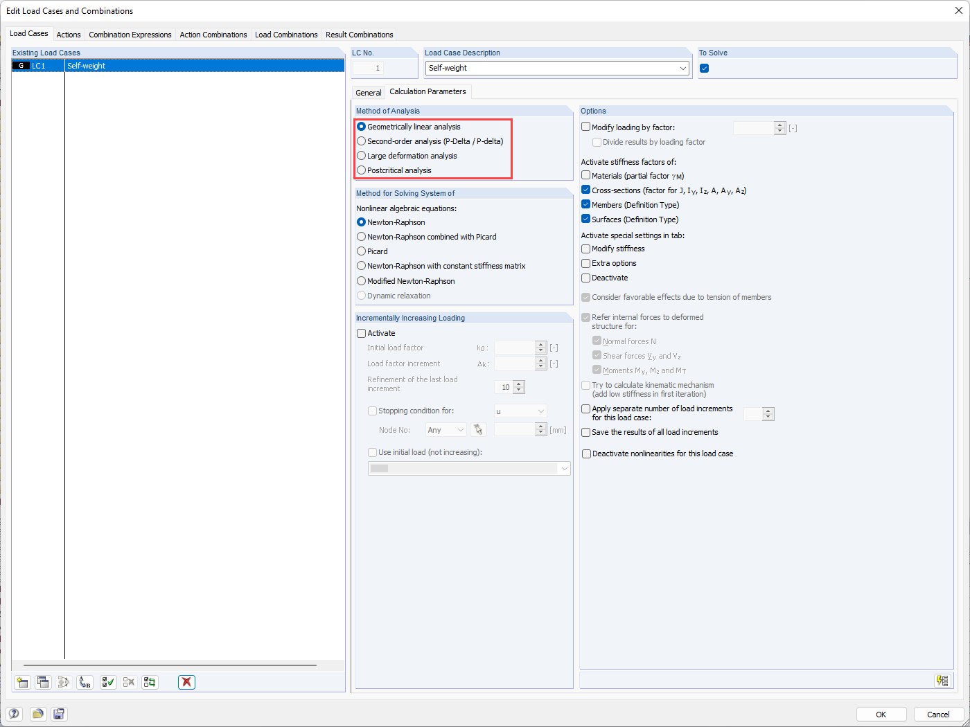Click the lightning bolt list icon under Options

[x=942, y=681]
